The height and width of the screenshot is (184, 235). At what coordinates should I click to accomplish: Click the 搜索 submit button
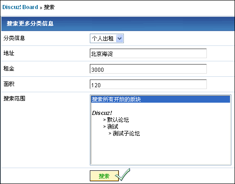[104, 176]
